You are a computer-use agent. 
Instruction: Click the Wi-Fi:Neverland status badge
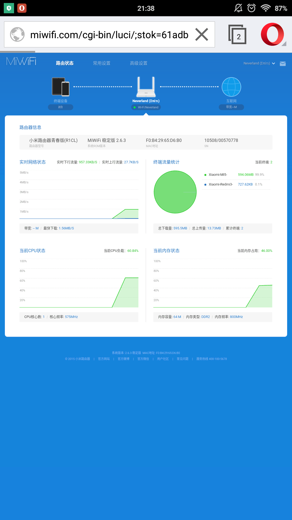pos(146,107)
